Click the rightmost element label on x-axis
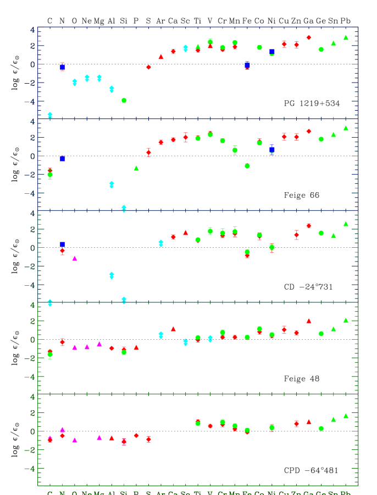Screen dimensions: 377x495 pyautogui.click(x=345, y=493)
